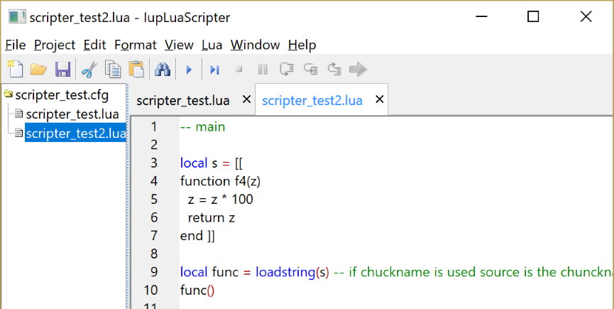Run the script with the play icon

pyautogui.click(x=189, y=69)
